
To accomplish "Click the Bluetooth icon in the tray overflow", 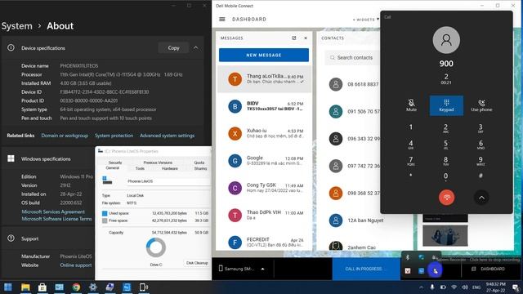I will pos(408,257).
